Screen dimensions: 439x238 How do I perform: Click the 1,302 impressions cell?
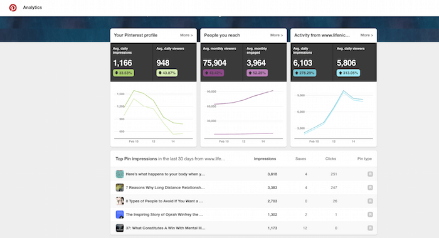pos(272,214)
